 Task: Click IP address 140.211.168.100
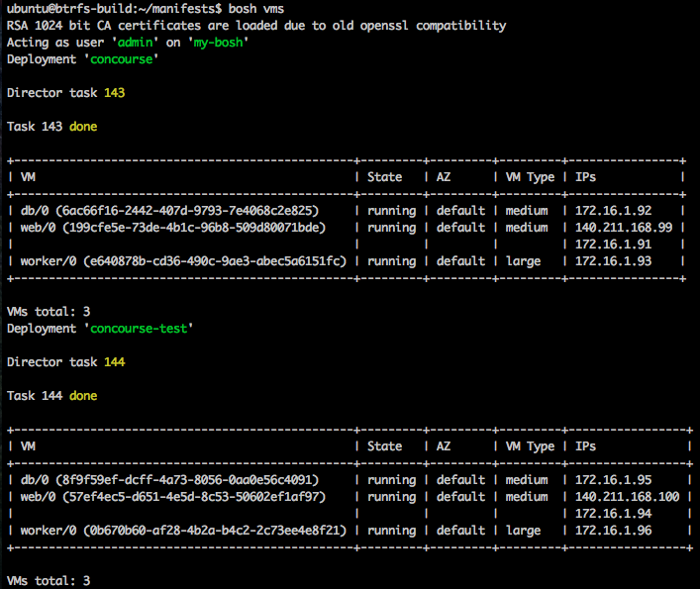628,497
